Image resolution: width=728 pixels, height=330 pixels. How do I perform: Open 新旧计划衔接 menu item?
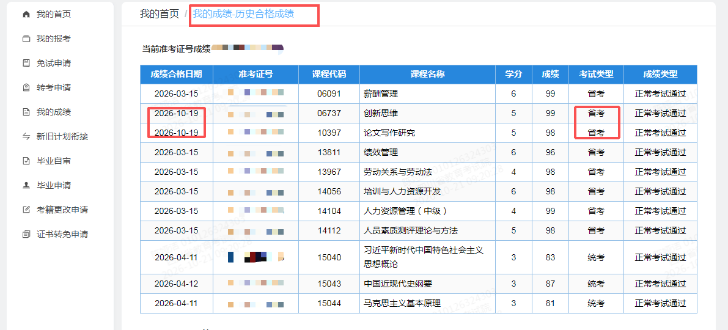click(62, 136)
